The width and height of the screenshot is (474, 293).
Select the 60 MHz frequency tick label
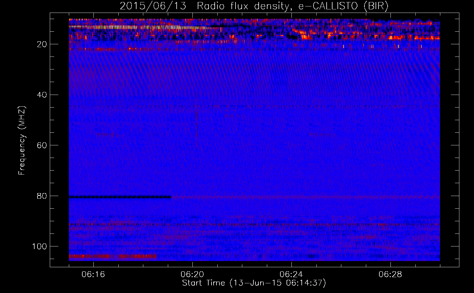pos(42,145)
